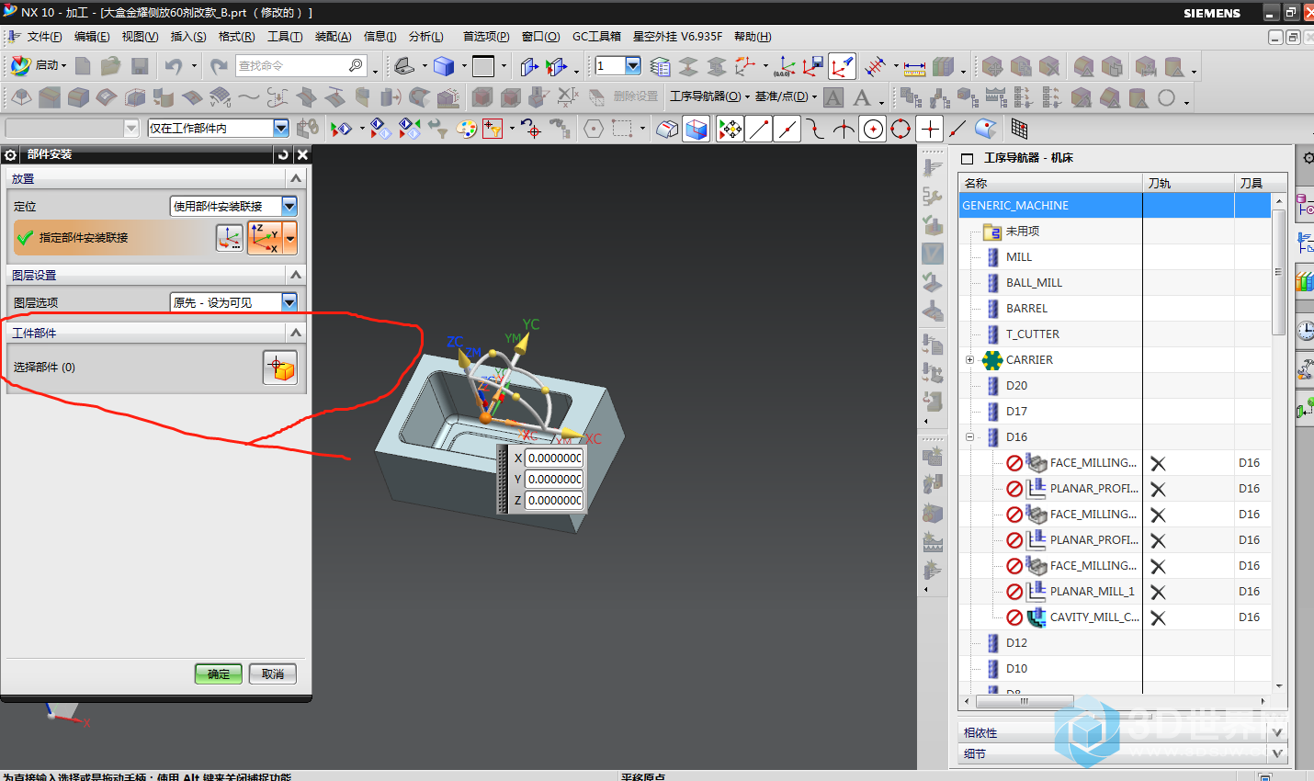Click the dashed rectangle selection icon
This screenshot has height=781, width=1314.
coord(622,129)
